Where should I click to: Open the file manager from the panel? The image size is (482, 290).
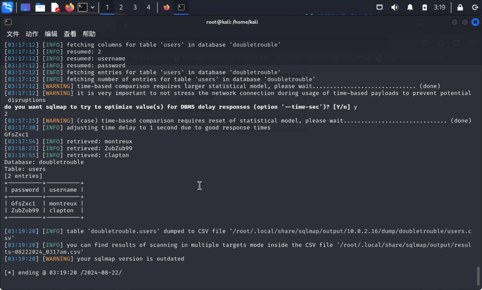point(40,7)
